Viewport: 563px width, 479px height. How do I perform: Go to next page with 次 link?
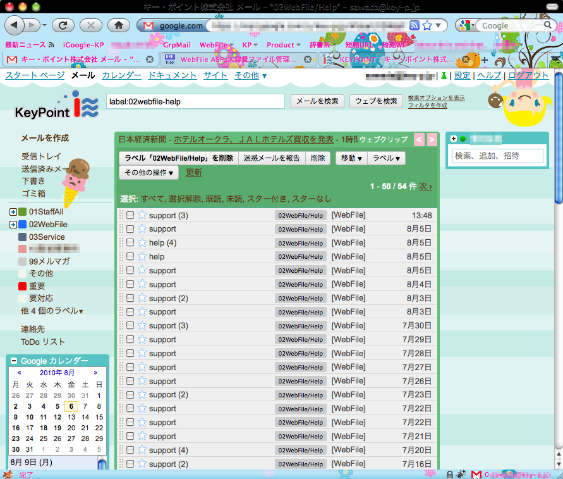pyautogui.click(x=425, y=186)
